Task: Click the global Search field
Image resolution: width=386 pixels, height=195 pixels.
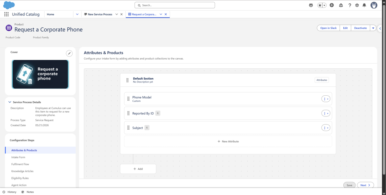Action: (x=175, y=5)
